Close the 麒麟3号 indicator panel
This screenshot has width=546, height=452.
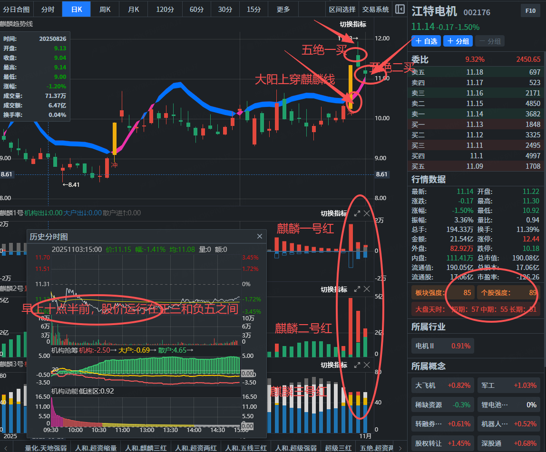pyautogui.click(x=367, y=365)
